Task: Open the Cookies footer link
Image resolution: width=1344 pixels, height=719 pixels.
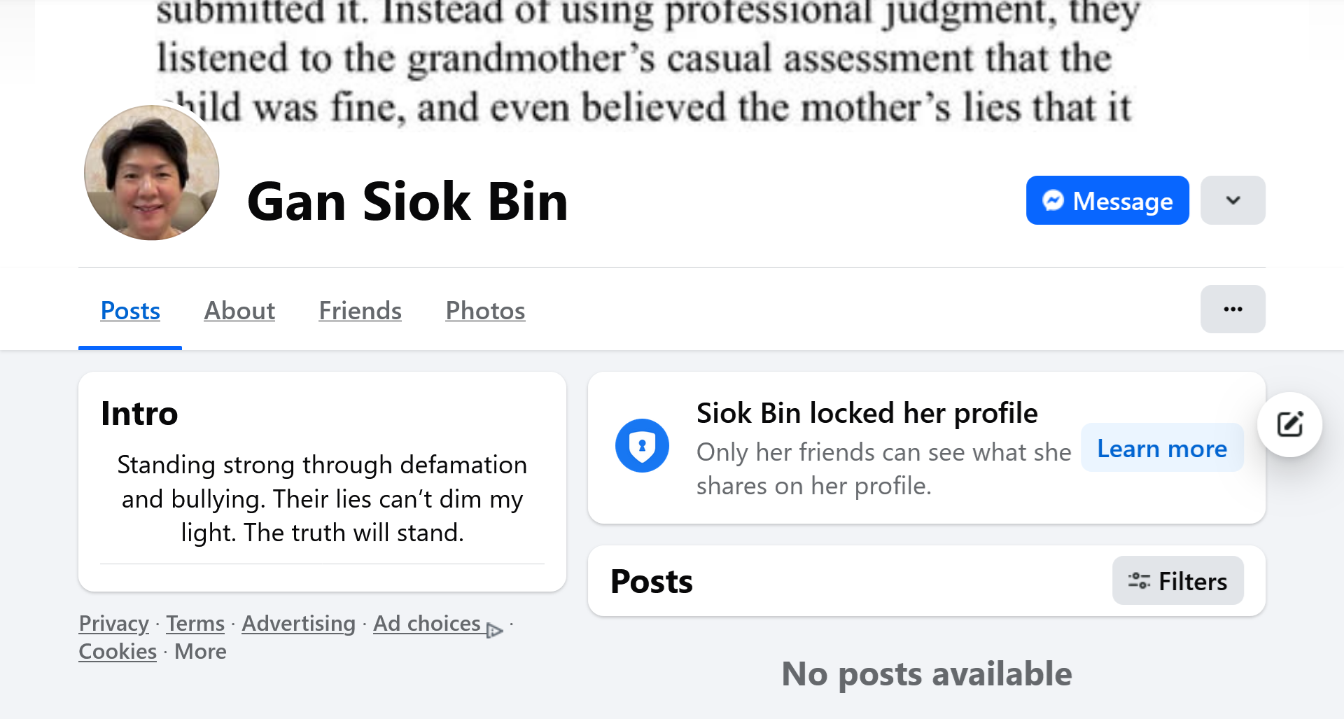Action: [x=118, y=652]
